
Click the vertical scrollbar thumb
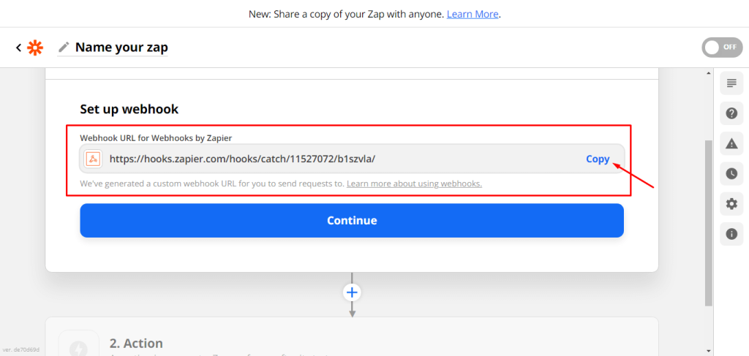coord(708,223)
